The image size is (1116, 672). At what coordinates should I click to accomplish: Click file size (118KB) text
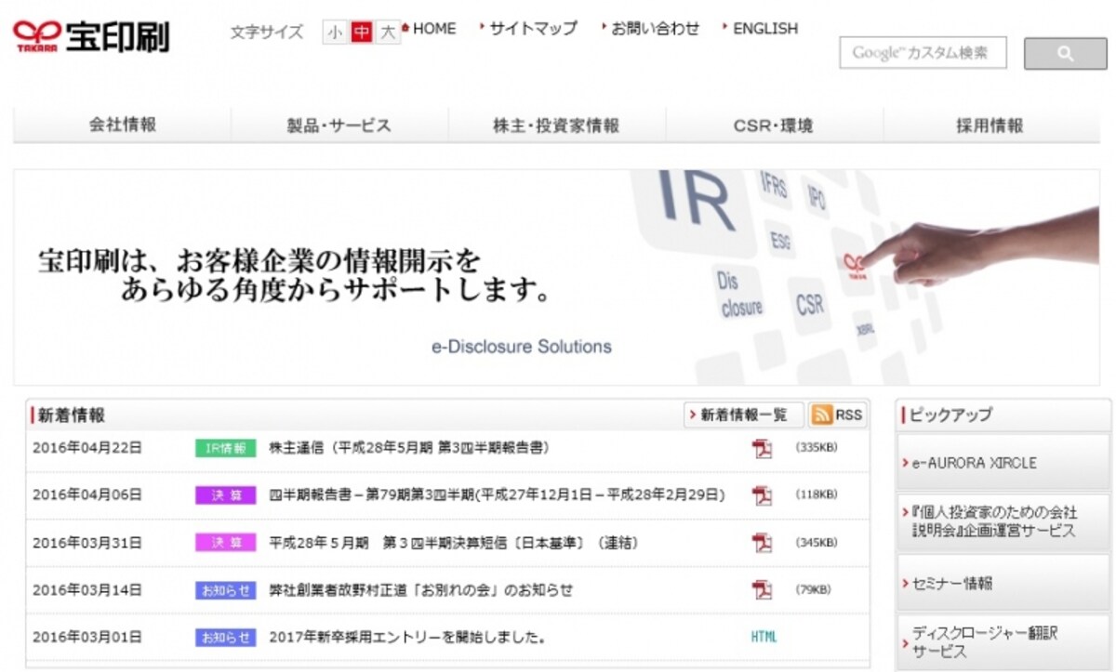[817, 494]
